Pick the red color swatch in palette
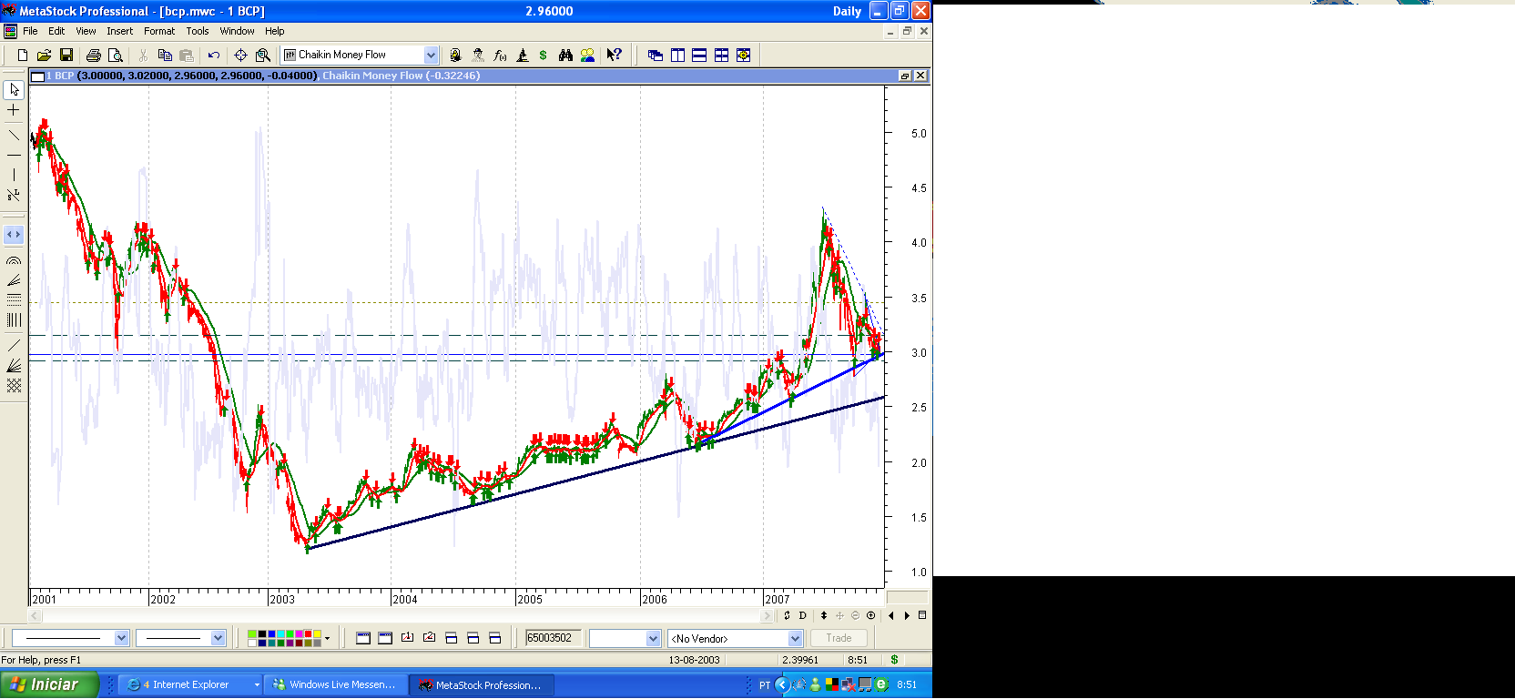The image size is (1515, 699). tap(308, 633)
